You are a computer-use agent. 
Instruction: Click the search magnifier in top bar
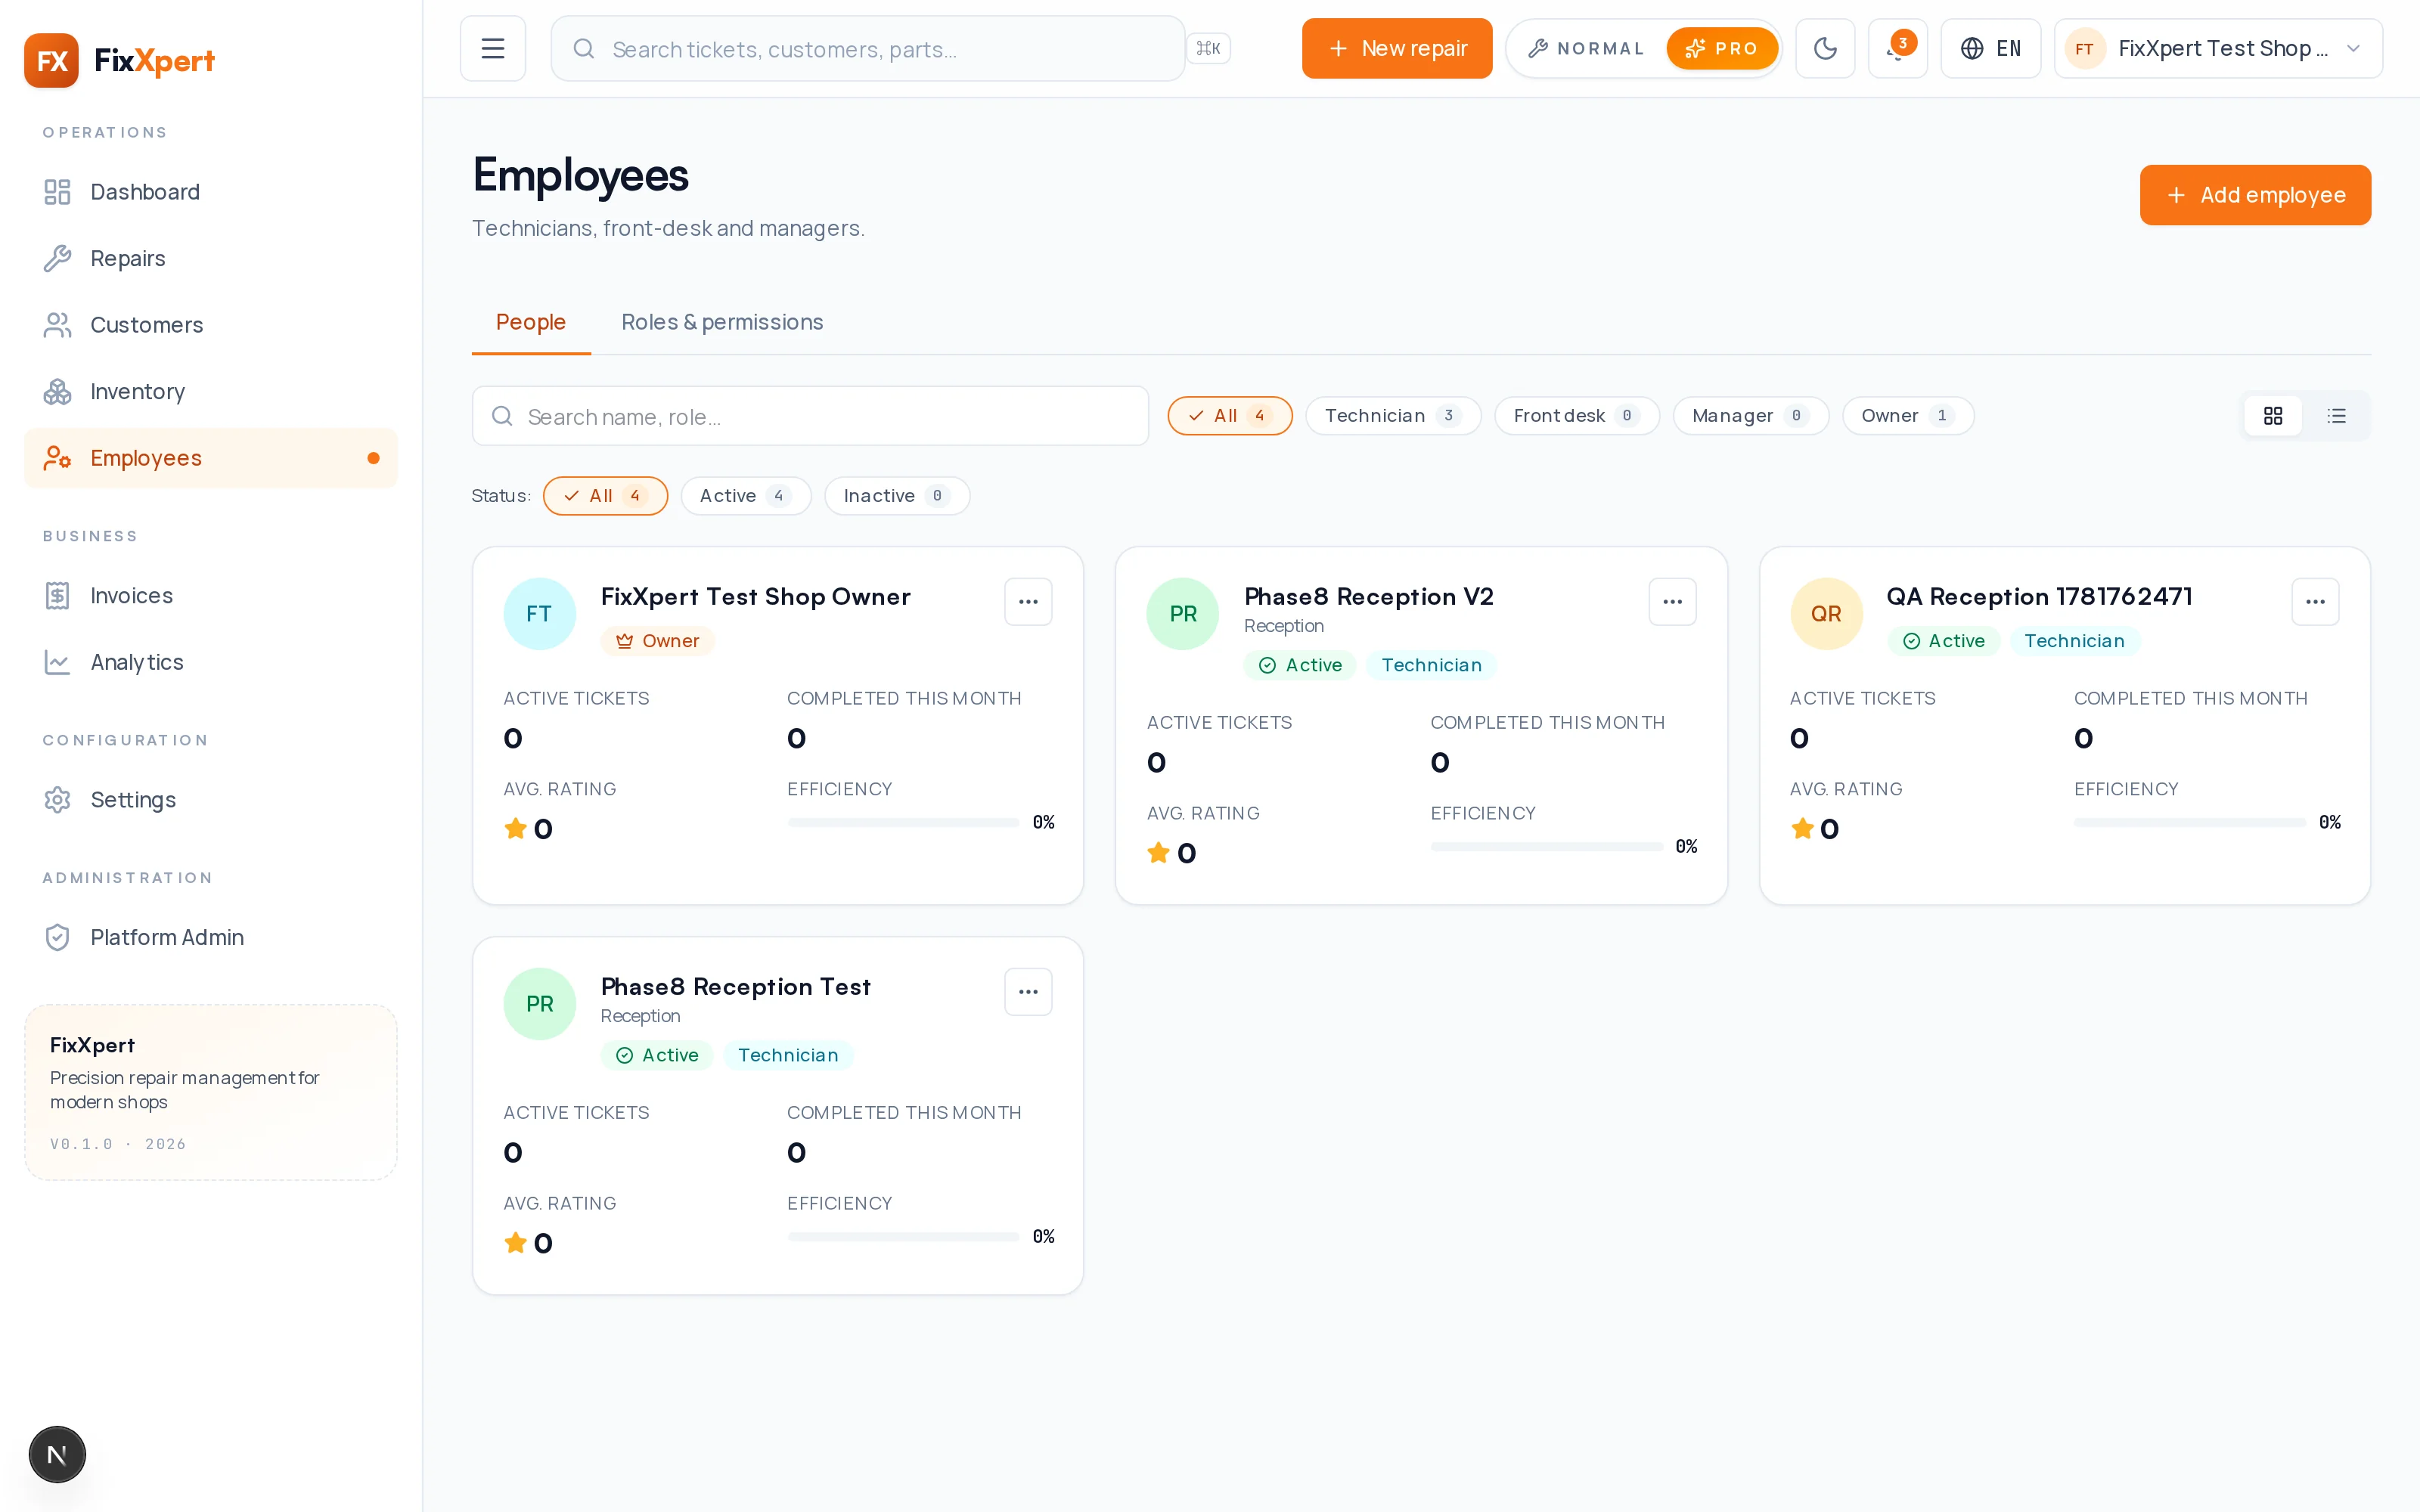click(x=584, y=49)
